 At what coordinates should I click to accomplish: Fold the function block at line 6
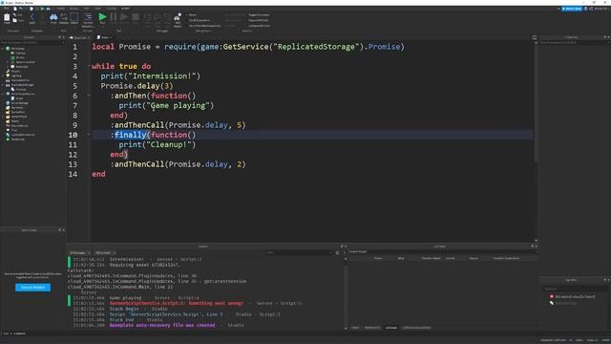[x=89, y=96]
